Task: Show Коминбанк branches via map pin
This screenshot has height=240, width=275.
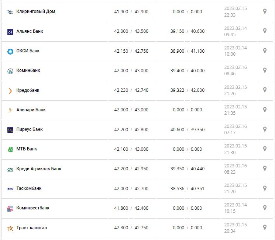Action: (265, 70)
